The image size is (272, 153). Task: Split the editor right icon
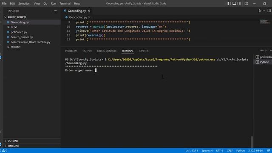point(269,11)
